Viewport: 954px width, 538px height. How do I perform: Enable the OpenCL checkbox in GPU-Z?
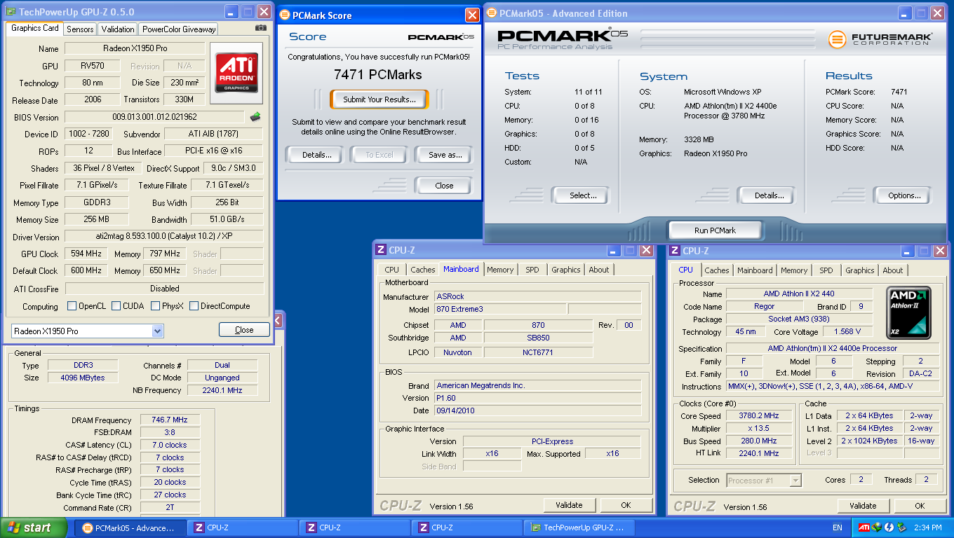[72, 306]
